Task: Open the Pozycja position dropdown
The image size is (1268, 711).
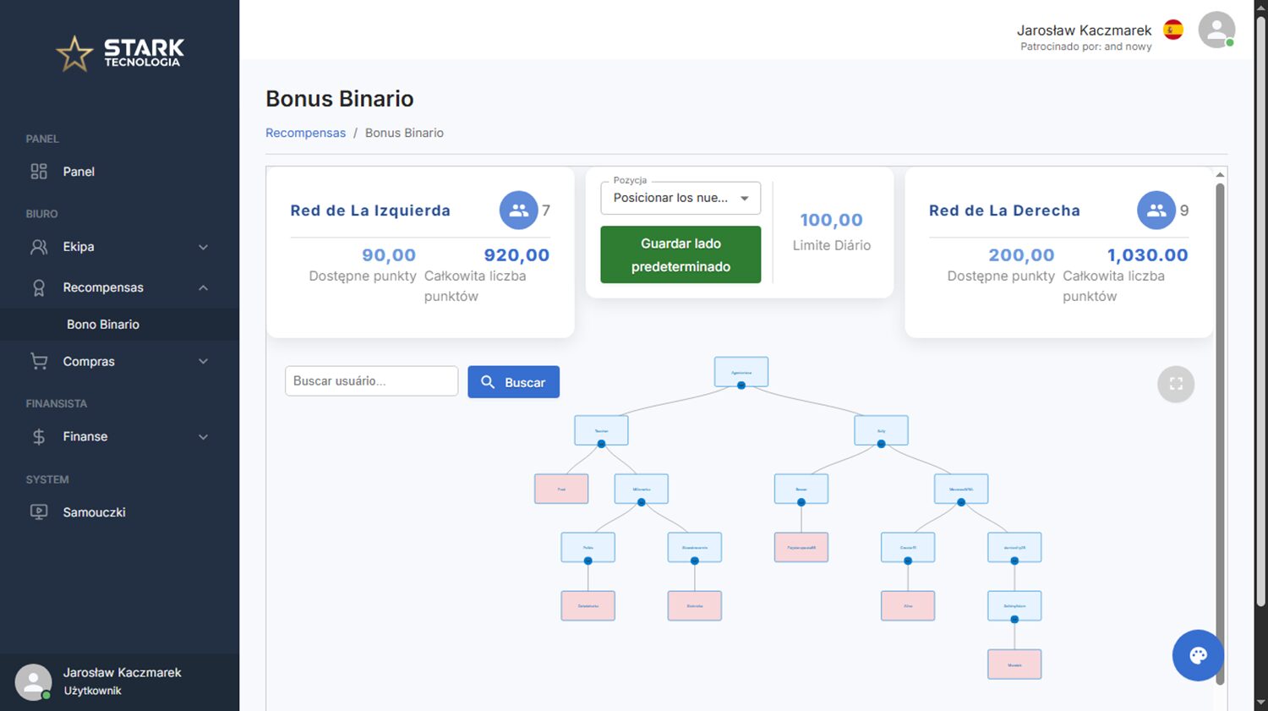Action: [680, 198]
